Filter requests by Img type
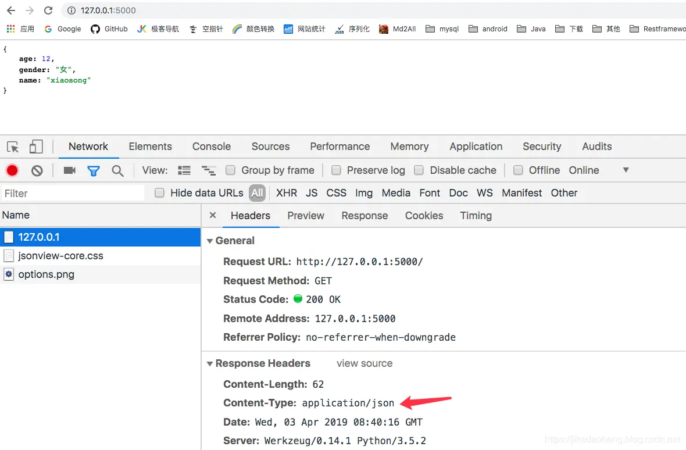 point(363,193)
